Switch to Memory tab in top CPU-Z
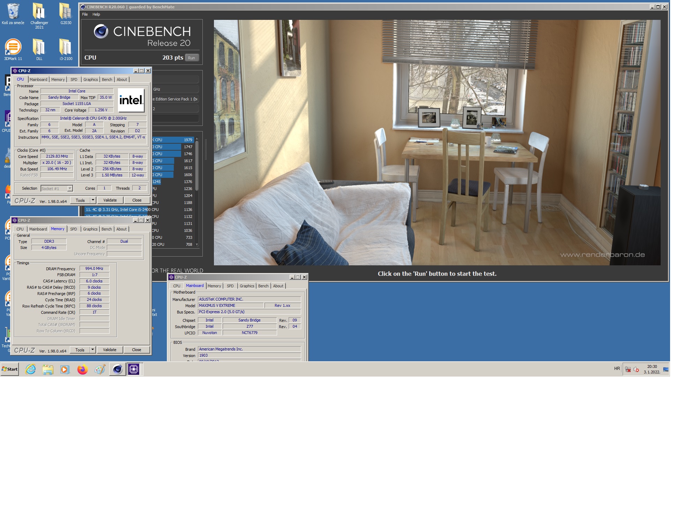This screenshot has width=698, height=523. pyautogui.click(x=58, y=79)
